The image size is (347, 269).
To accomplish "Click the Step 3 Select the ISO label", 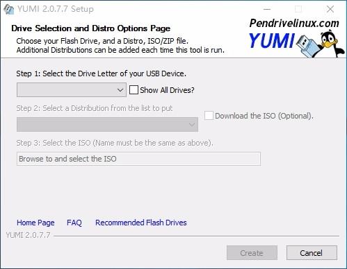I will (x=115, y=143).
